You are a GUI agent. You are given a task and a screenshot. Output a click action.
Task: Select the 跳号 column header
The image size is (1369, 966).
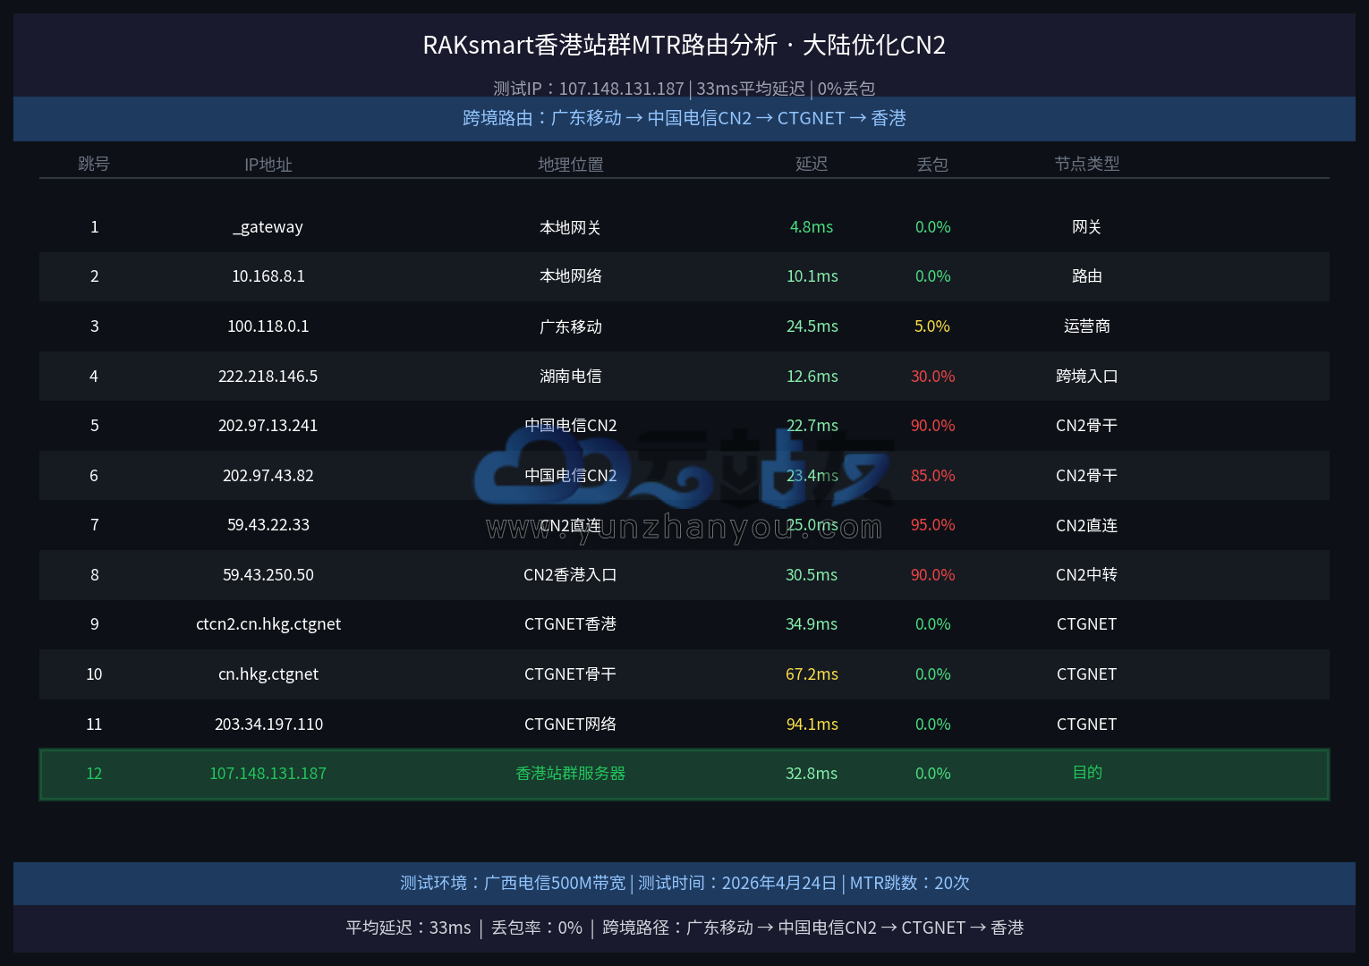click(94, 164)
